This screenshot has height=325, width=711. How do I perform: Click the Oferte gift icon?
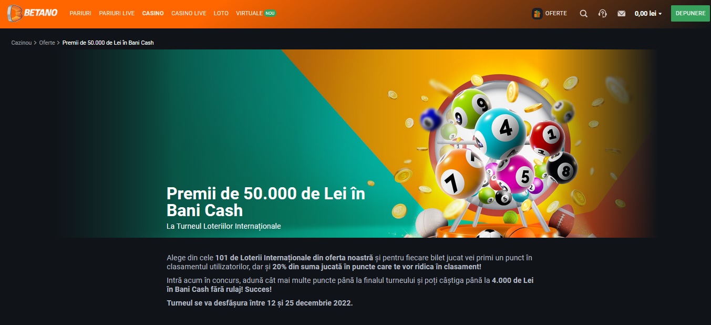click(x=537, y=14)
